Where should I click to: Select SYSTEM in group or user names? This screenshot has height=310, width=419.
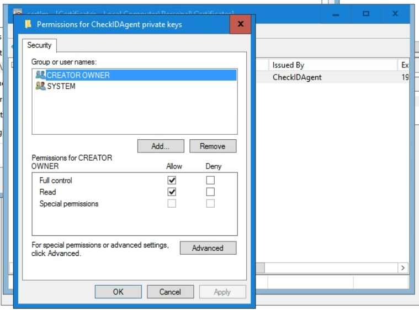pyautogui.click(x=61, y=86)
